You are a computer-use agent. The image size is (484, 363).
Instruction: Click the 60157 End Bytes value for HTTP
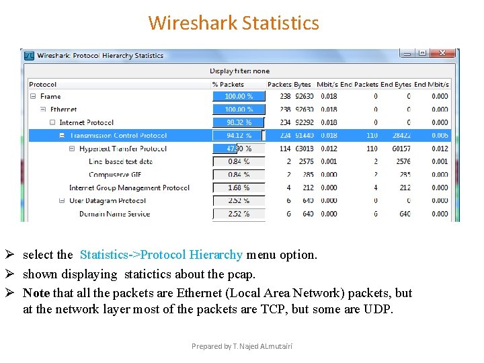coord(401,149)
